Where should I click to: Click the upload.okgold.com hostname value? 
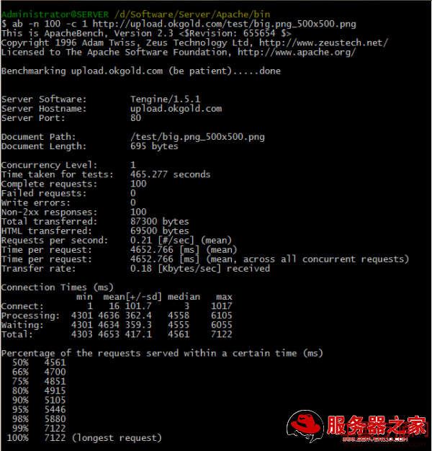176,109
